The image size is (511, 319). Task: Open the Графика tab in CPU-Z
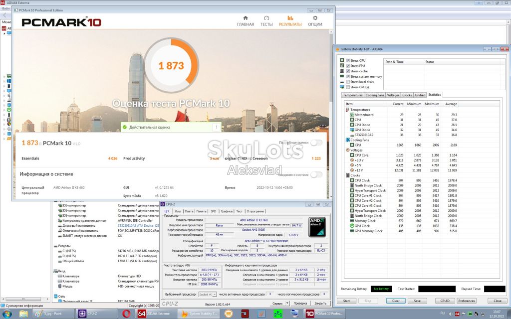tap(227, 211)
